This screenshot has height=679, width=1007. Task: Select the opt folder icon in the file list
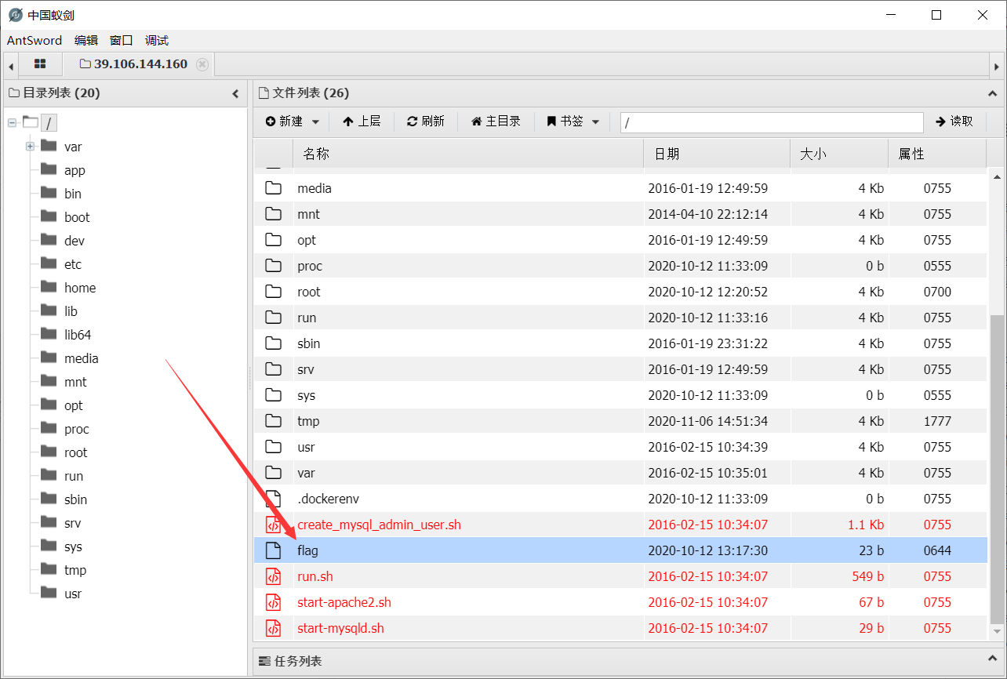pyautogui.click(x=273, y=240)
